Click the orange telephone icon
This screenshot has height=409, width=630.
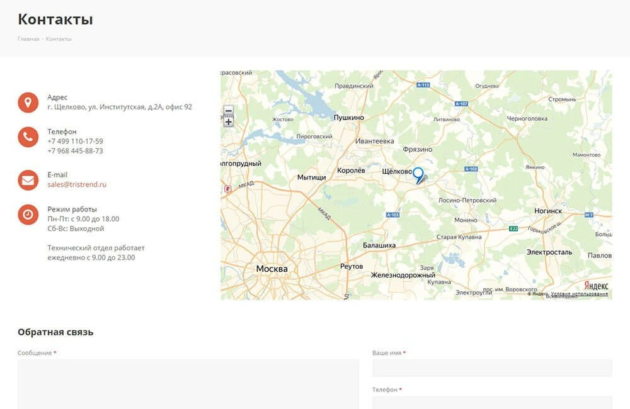point(28,137)
